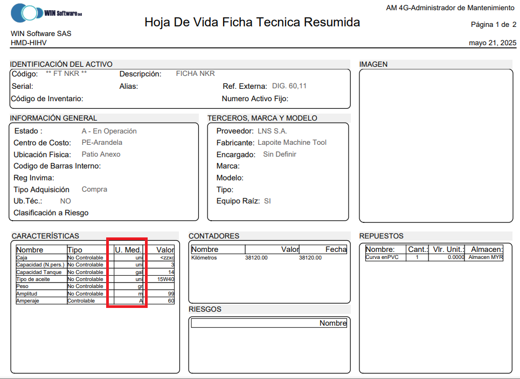Click the 'Curva enPVC' spare part

pos(382,257)
